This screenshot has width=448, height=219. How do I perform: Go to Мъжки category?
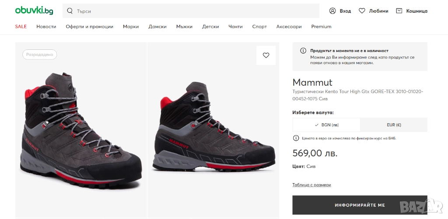click(x=184, y=27)
